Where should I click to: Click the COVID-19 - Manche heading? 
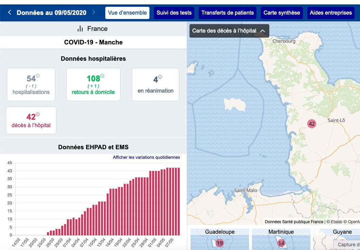point(93,42)
